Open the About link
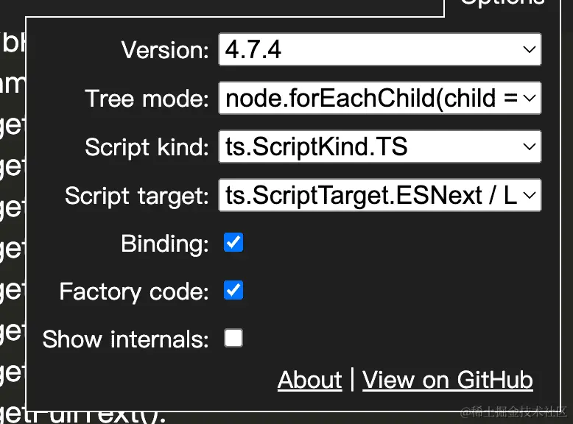 (309, 380)
